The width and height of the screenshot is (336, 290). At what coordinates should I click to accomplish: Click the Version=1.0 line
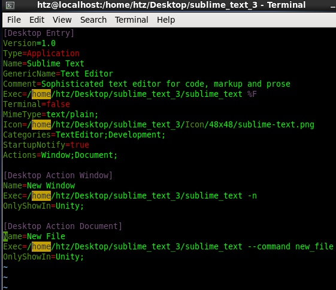point(29,43)
